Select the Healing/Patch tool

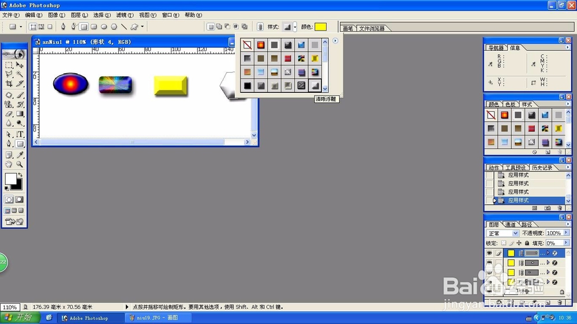(9, 95)
